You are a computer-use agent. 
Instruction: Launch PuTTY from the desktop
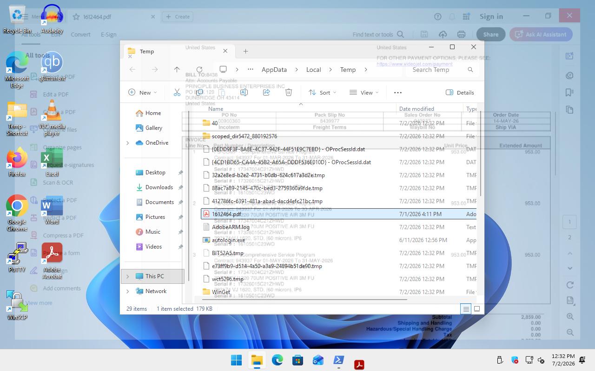tap(17, 257)
